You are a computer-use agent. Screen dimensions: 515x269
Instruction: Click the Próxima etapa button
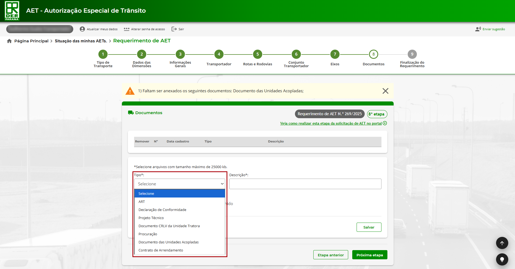click(370, 255)
